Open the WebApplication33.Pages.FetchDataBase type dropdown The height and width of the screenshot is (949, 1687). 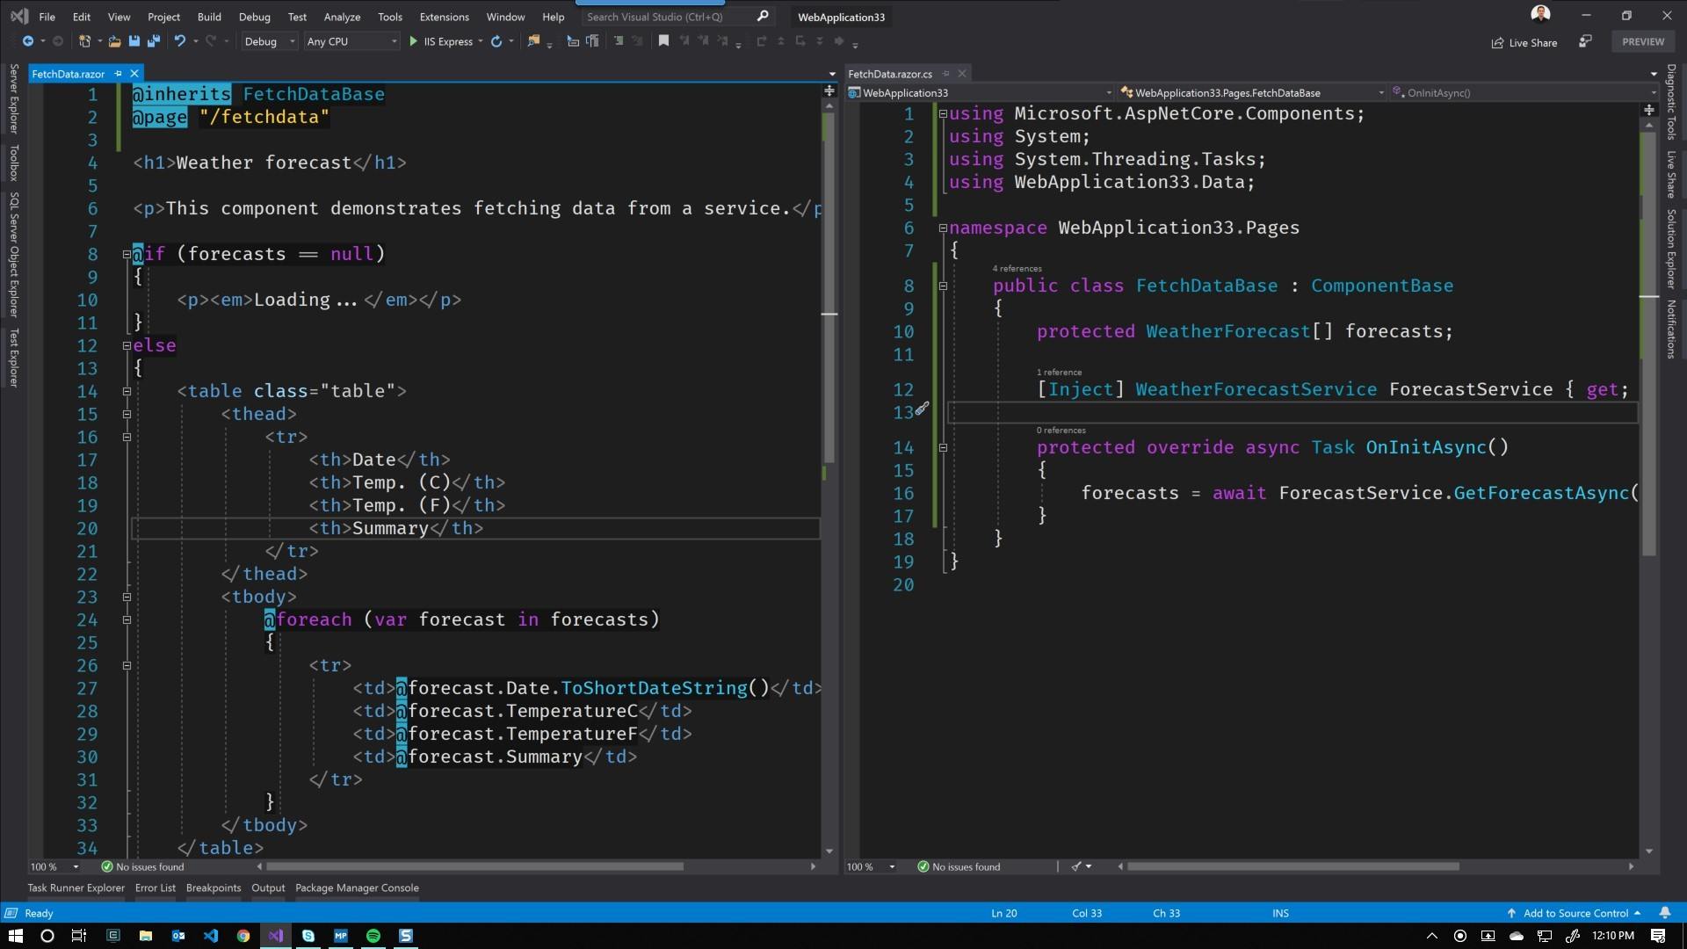(x=1251, y=92)
